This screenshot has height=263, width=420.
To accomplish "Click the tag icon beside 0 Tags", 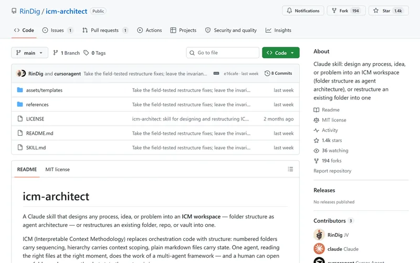I will click(x=86, y=53).
